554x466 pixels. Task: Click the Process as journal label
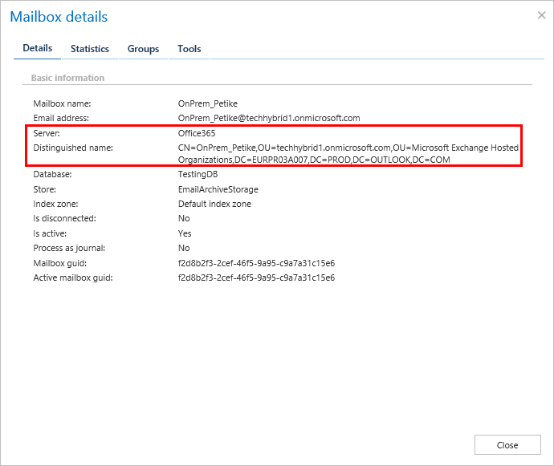point(69,248)
